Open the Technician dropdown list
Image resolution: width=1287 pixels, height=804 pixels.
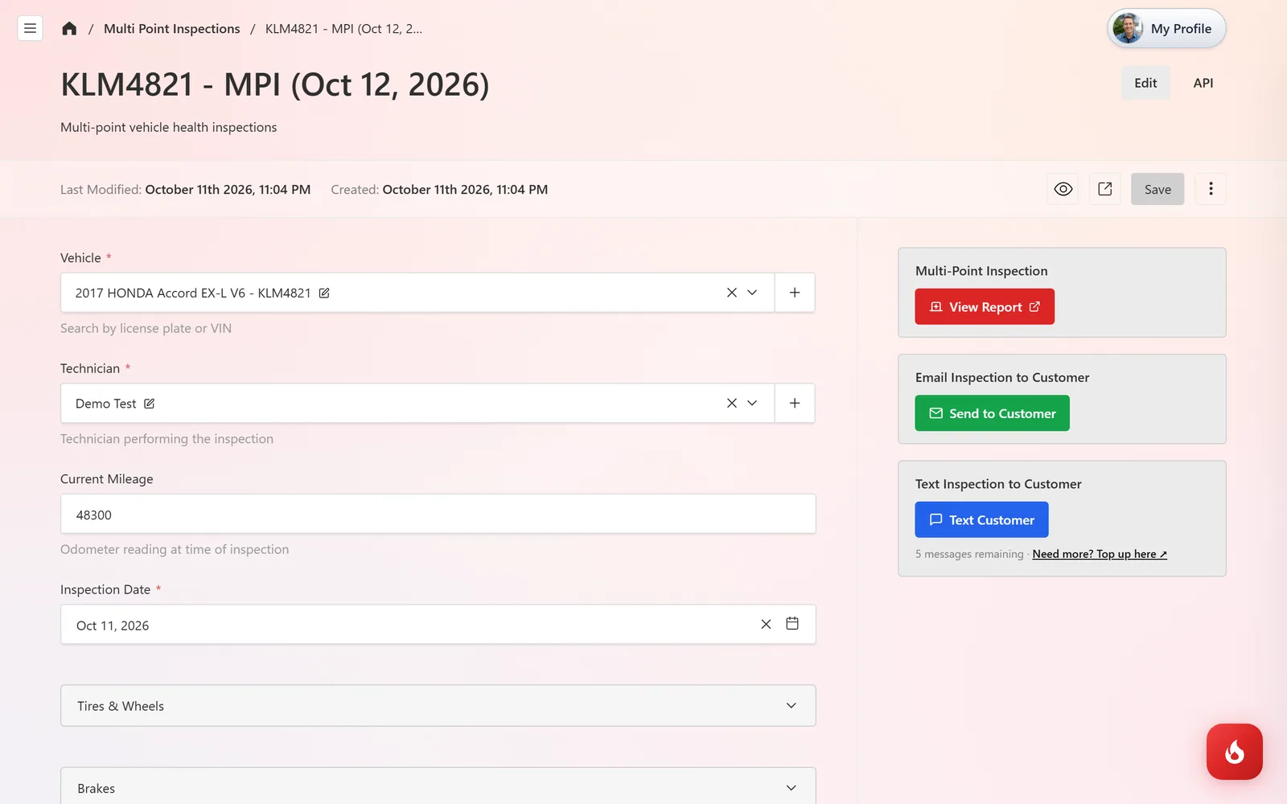point(752,404)
